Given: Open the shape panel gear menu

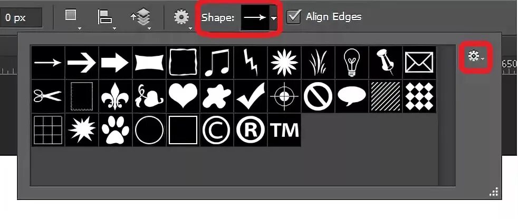Looking at the screenshot, I should [x=476, y=57].
